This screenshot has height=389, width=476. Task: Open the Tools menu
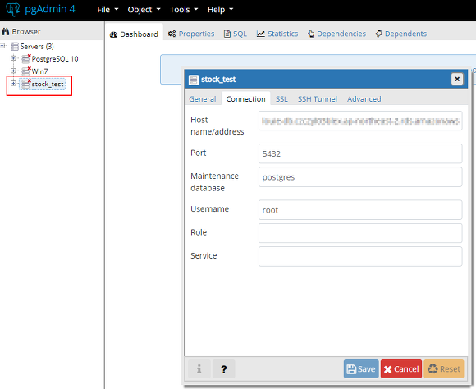coord(184,10)
